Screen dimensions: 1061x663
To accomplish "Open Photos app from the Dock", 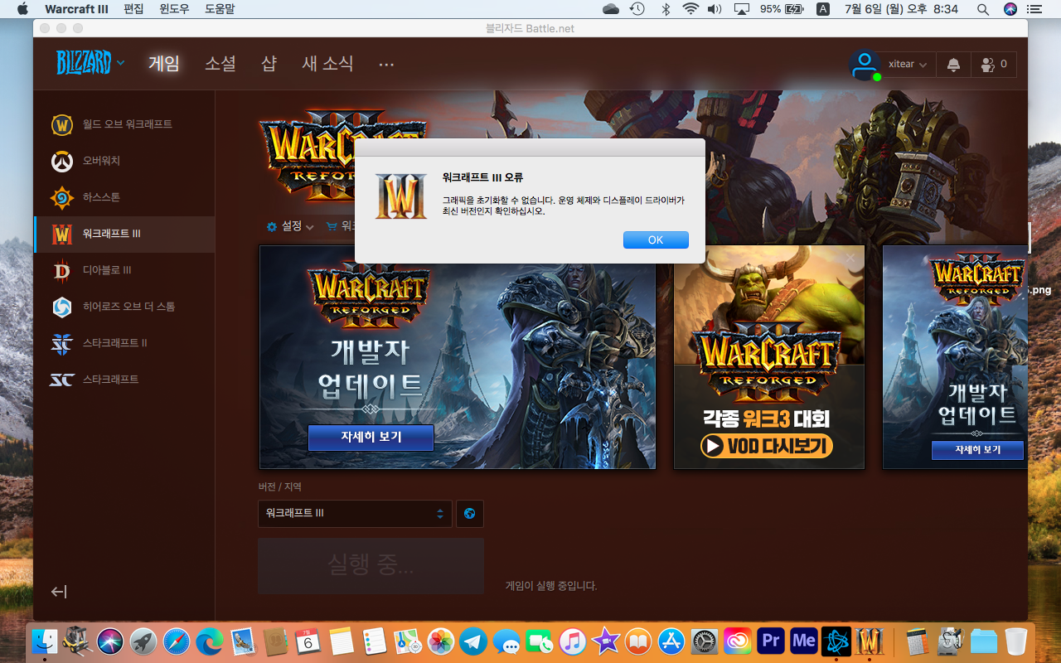I will [441, 641].
